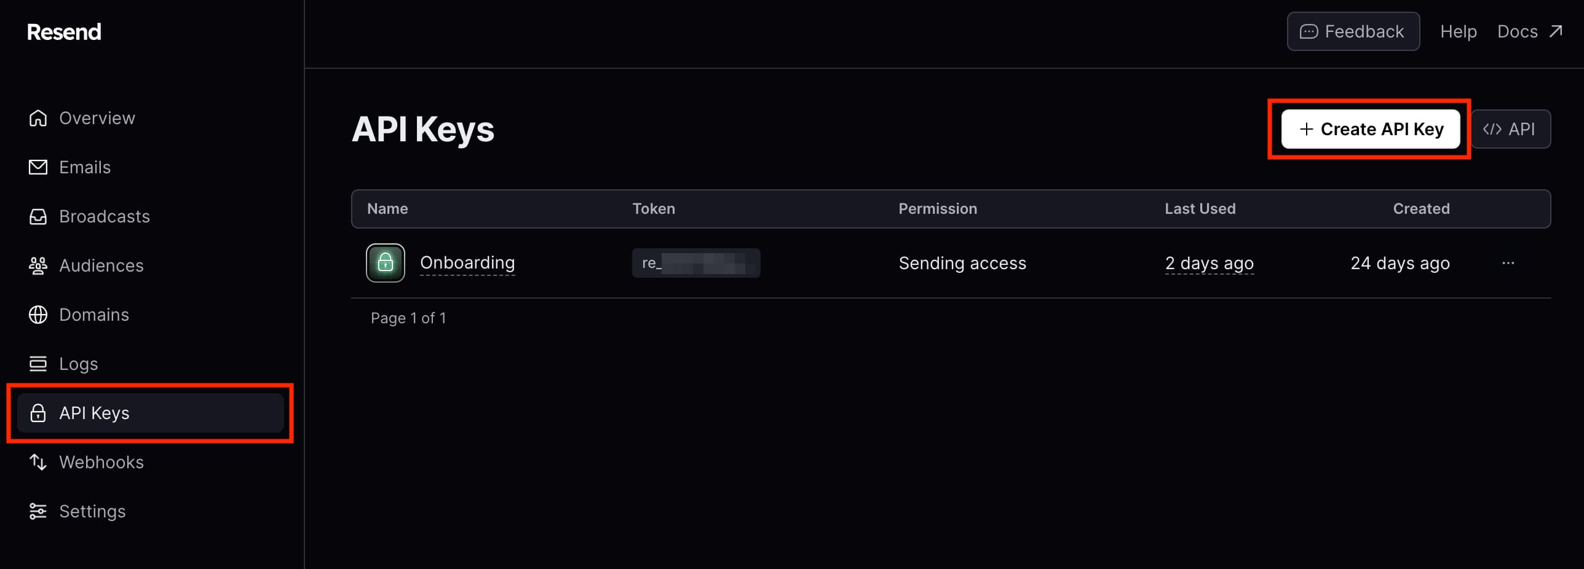
Task: Click the Help menu item
Action: click(1458, 31)
